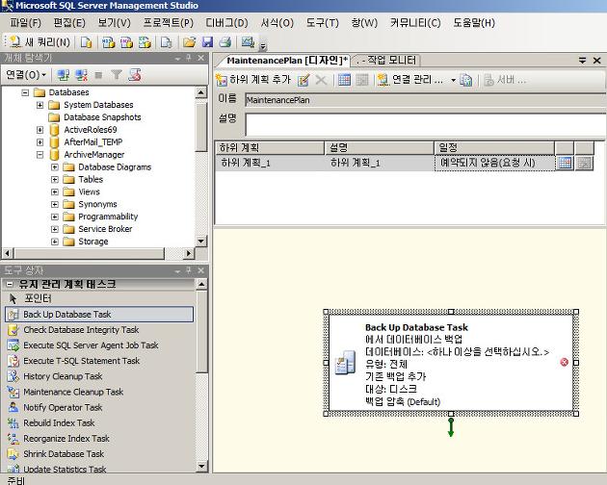The height and width of the screenshot is (485, 607).
Task: Open the 도구(T) menu
Action: tap(323, 23)
